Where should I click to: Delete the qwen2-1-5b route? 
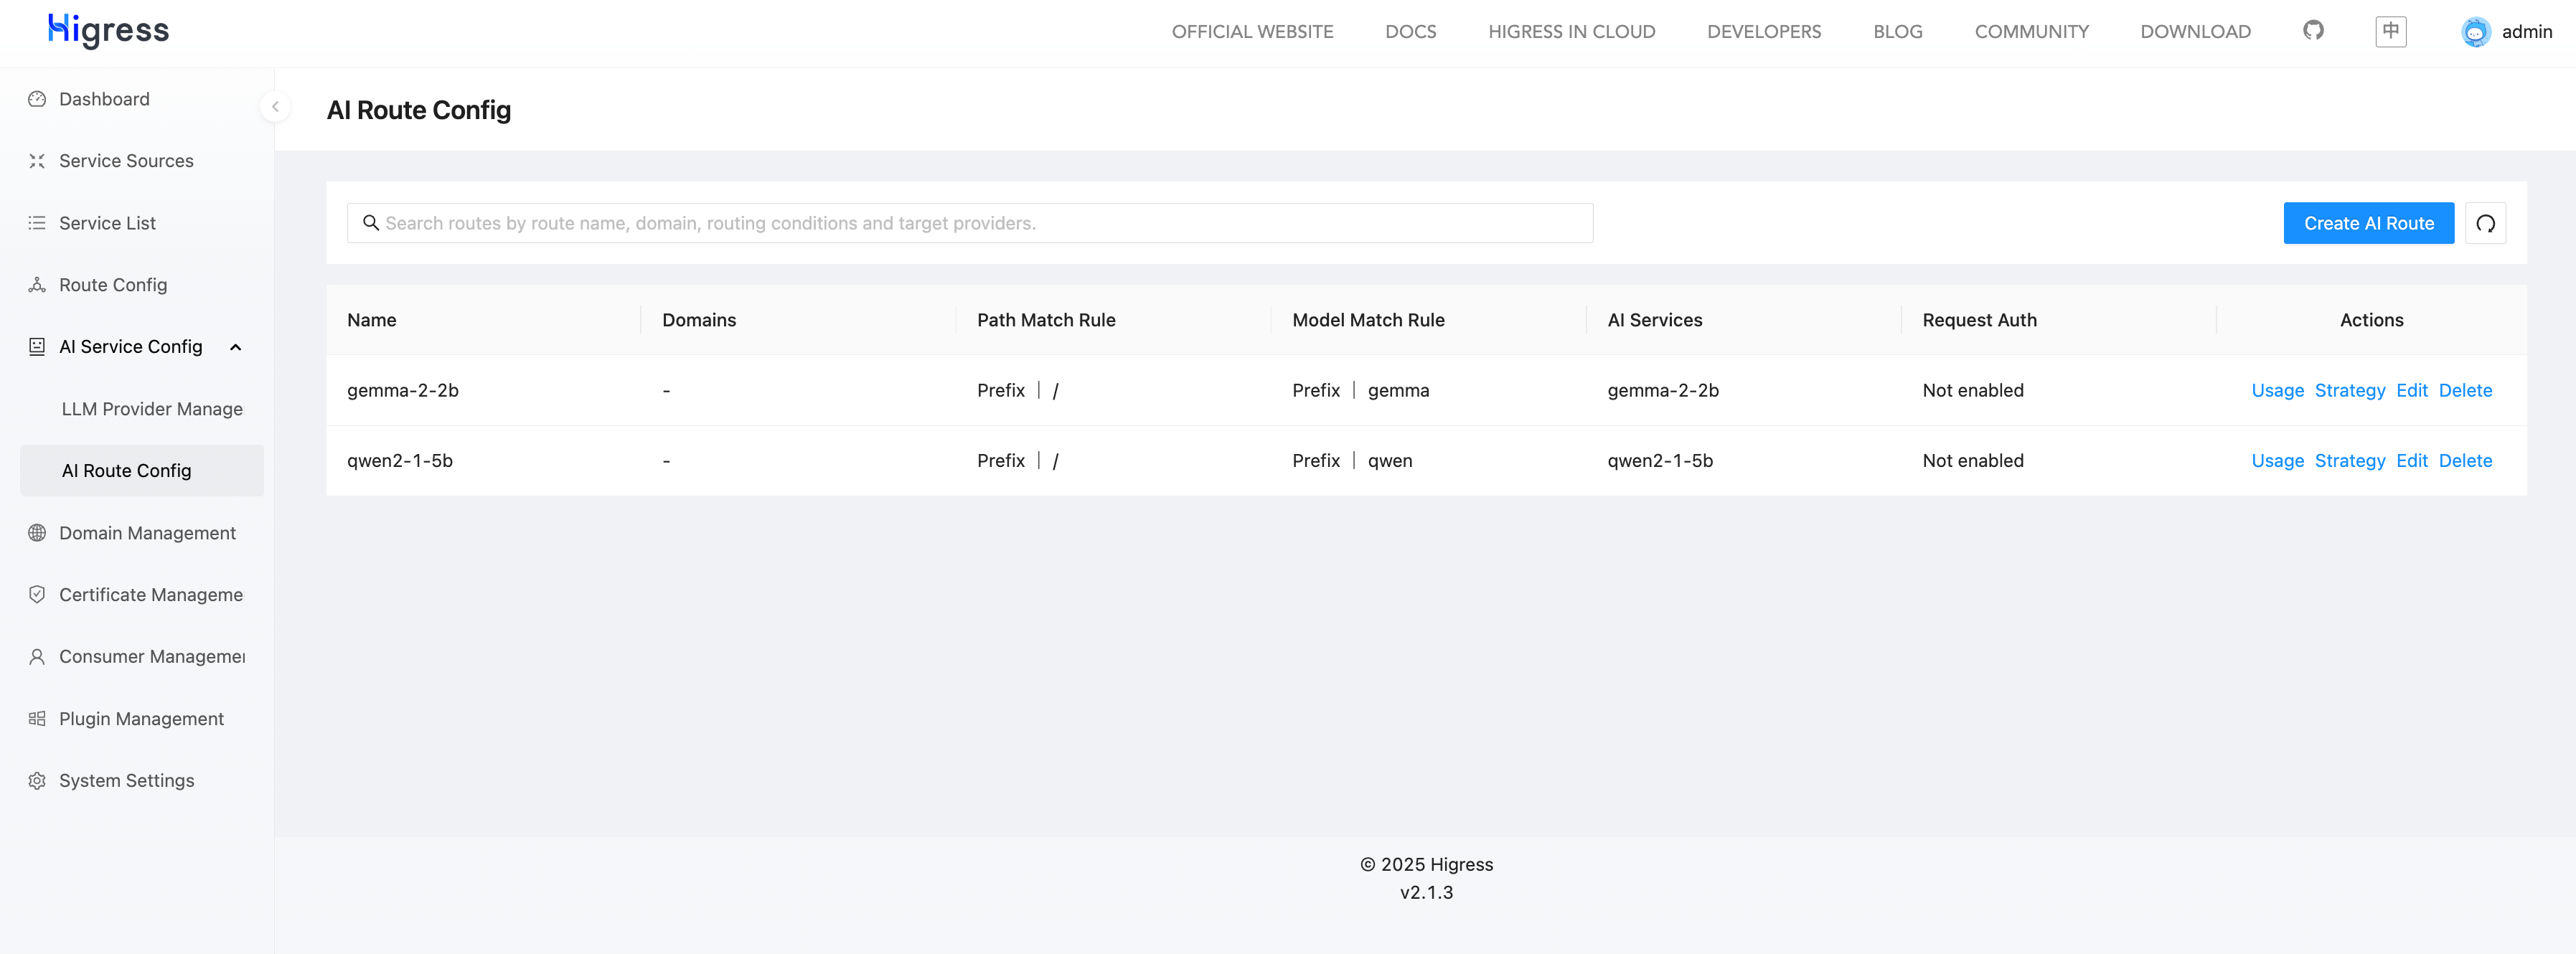click(x=2465, y=461)
